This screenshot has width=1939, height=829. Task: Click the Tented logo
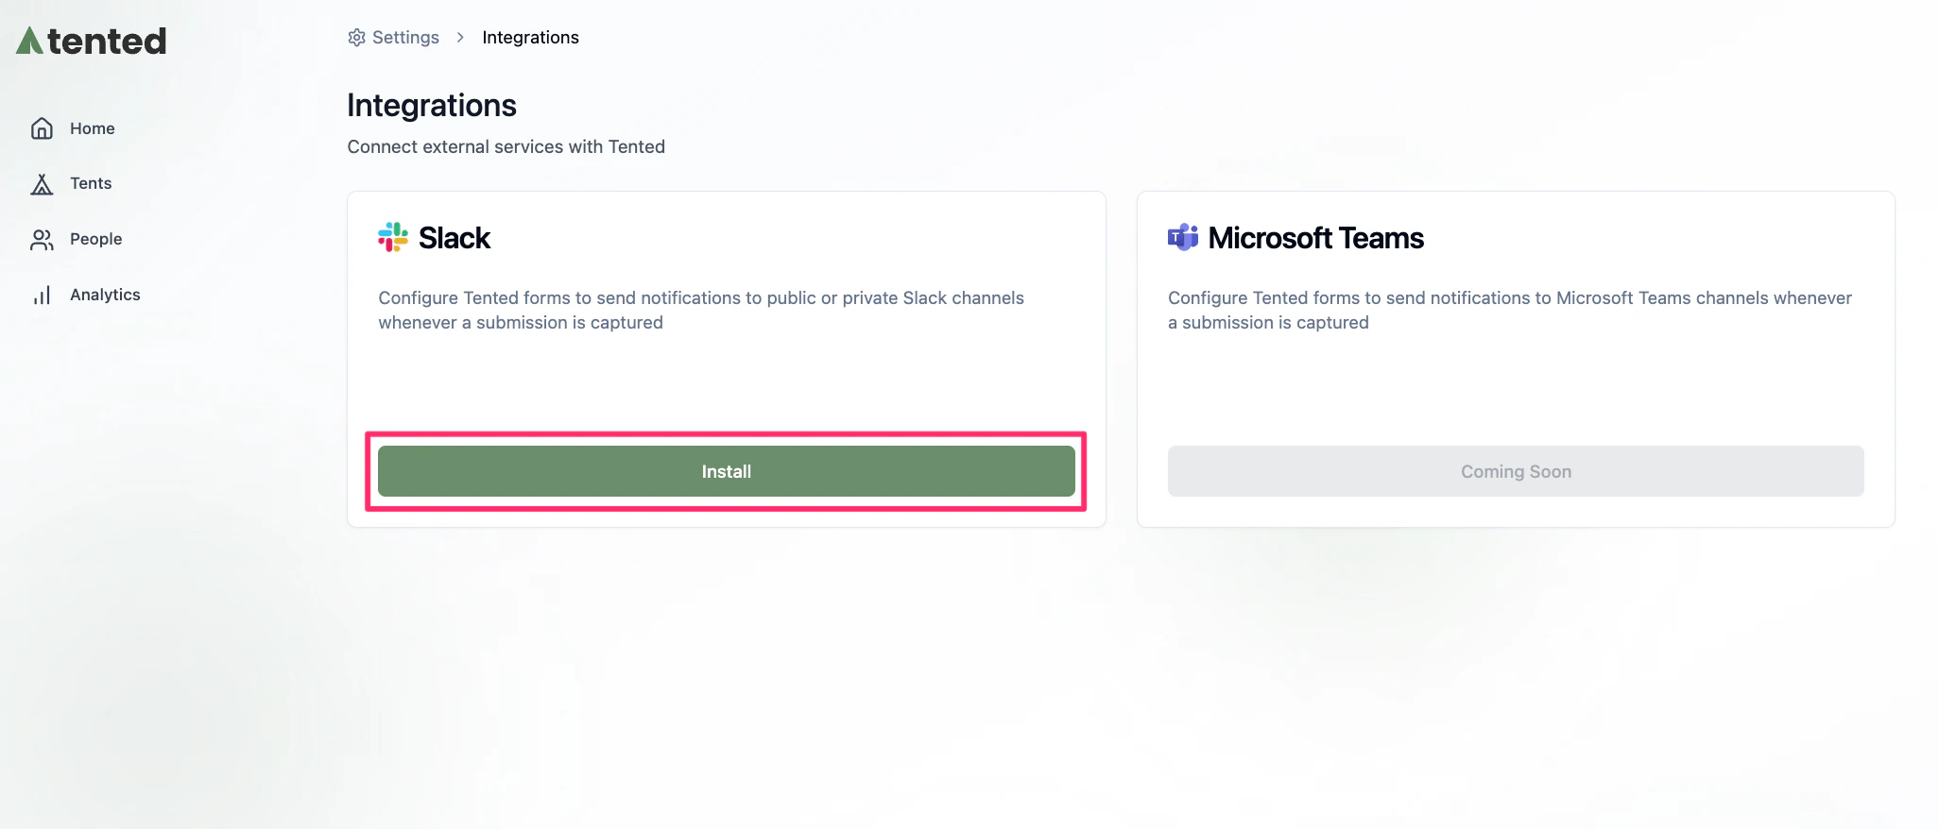pyautogui.click(x=90, y=40)
